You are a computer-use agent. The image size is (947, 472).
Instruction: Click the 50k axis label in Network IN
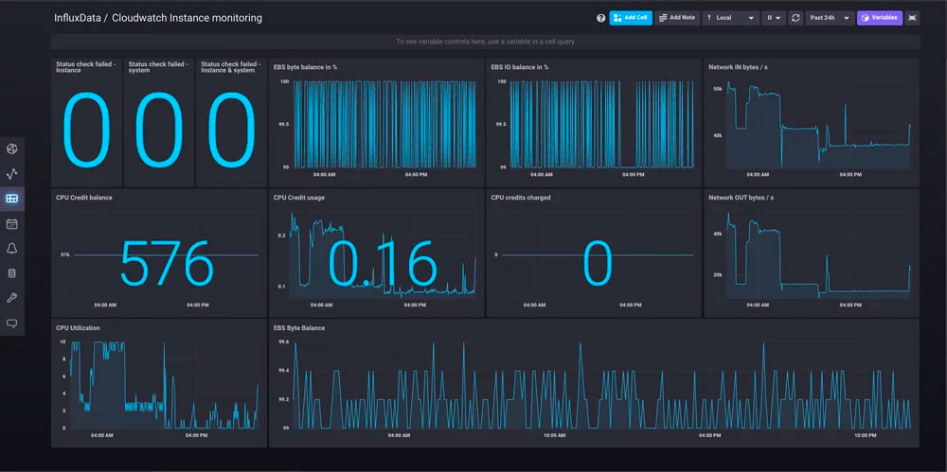coord(718,89)
